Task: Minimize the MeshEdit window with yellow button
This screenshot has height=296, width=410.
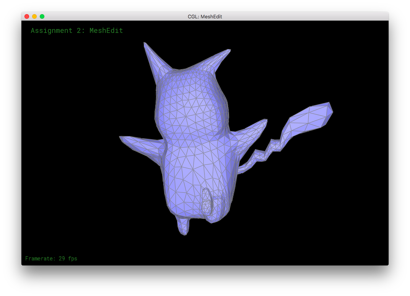Action: (x=34, y=16)
